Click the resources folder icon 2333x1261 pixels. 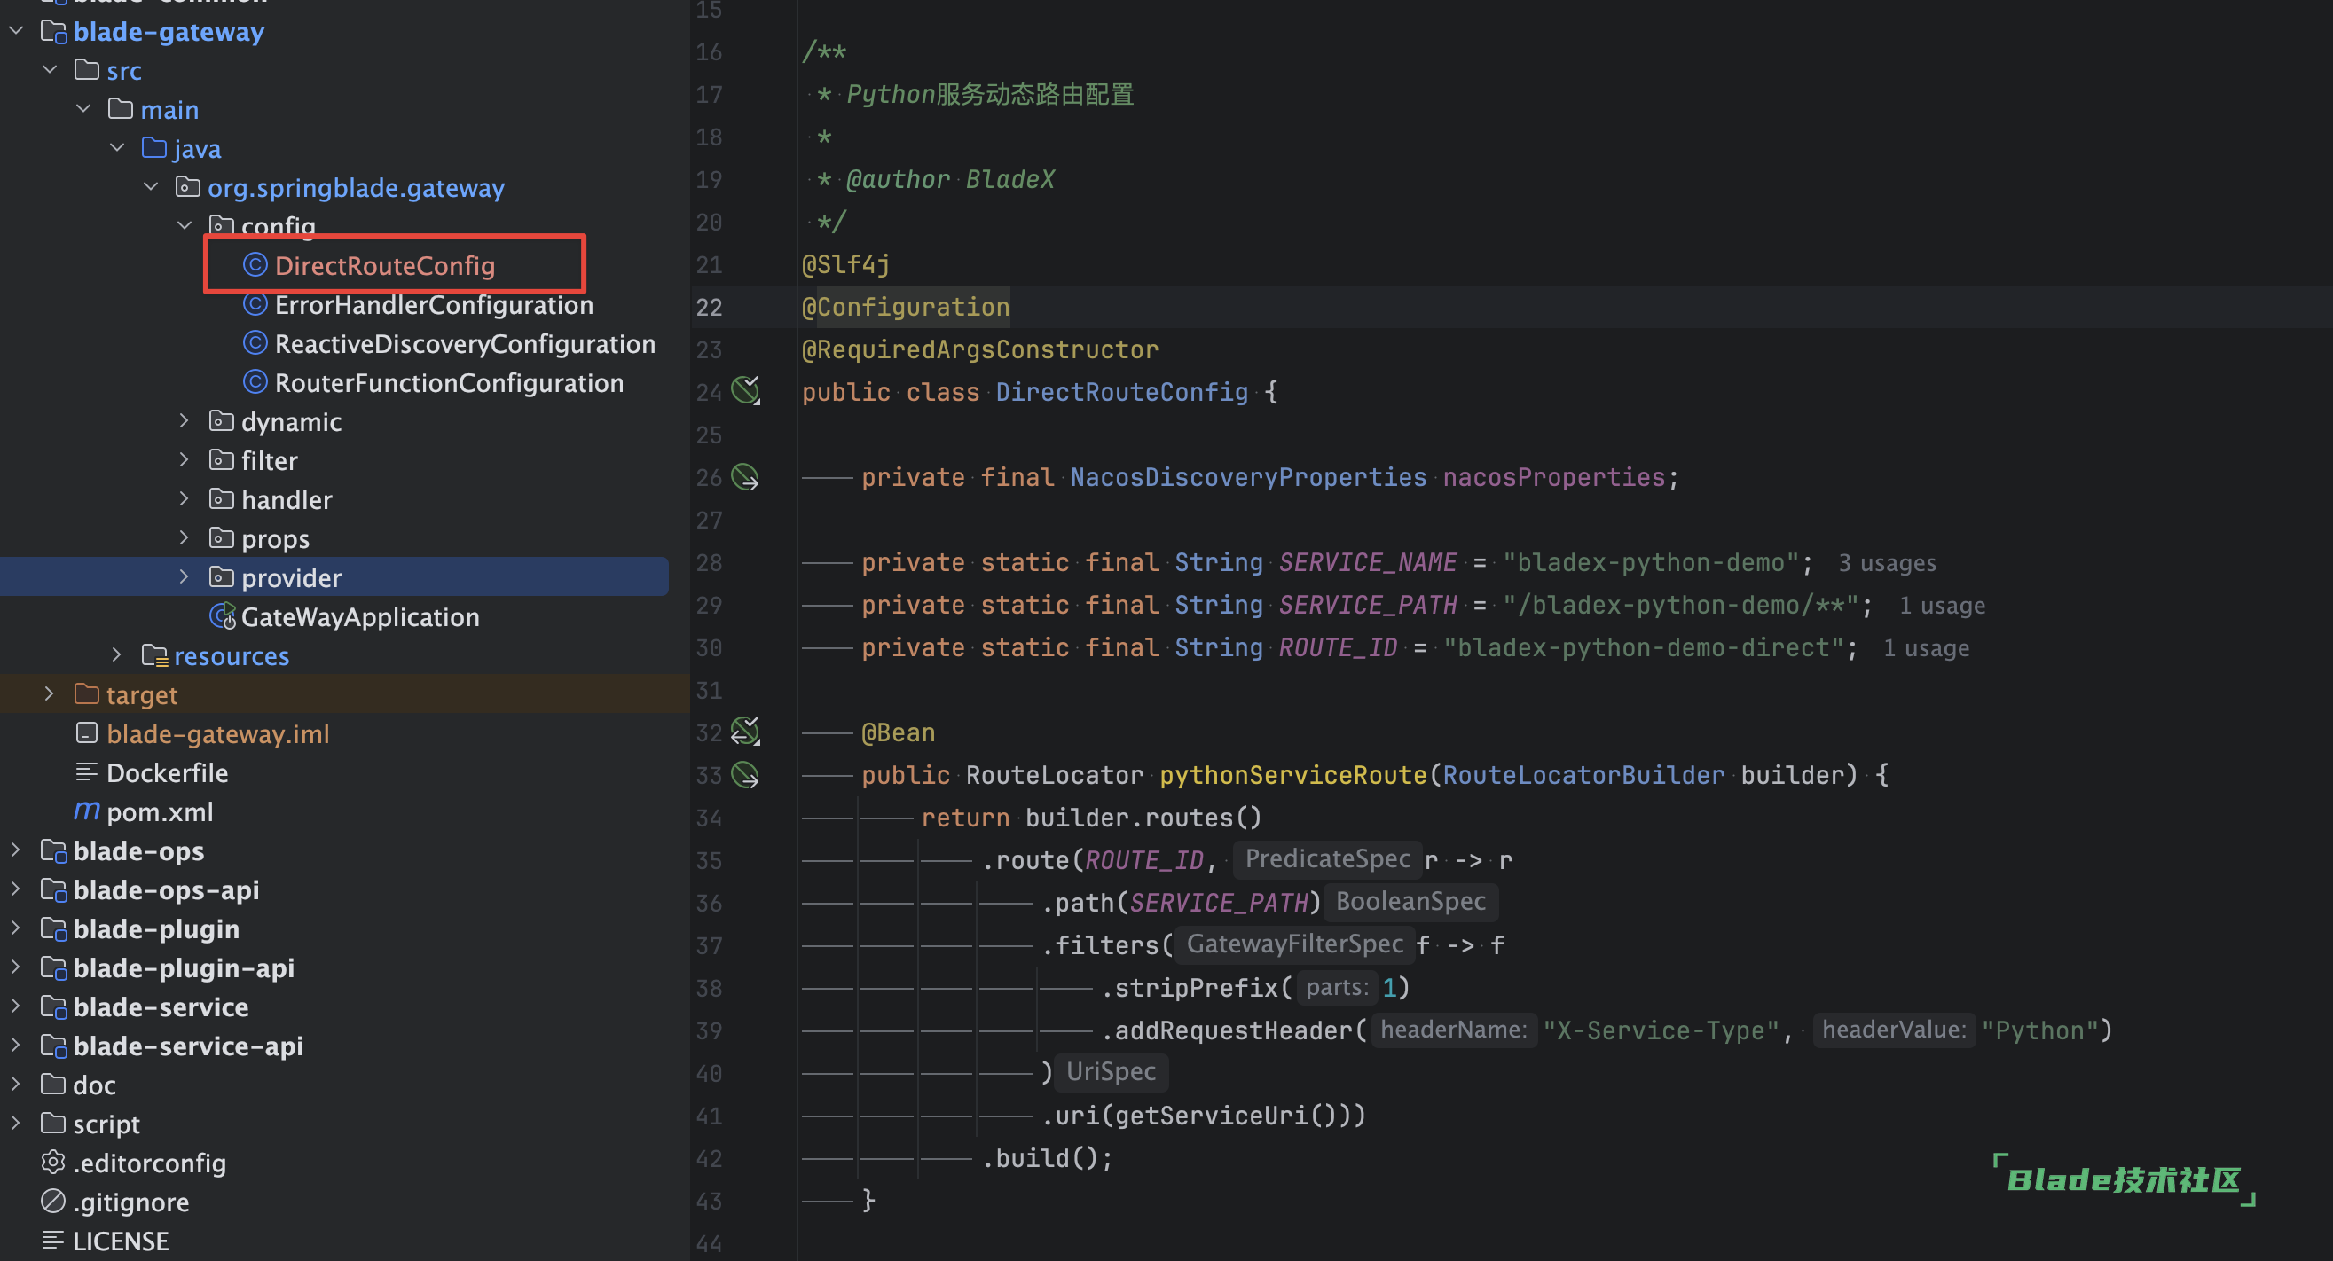(155, 655)
